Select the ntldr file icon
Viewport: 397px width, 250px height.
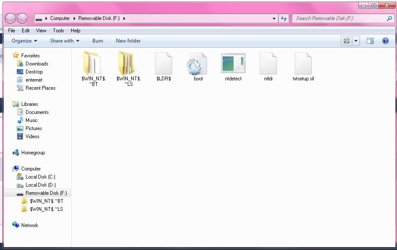268,63
